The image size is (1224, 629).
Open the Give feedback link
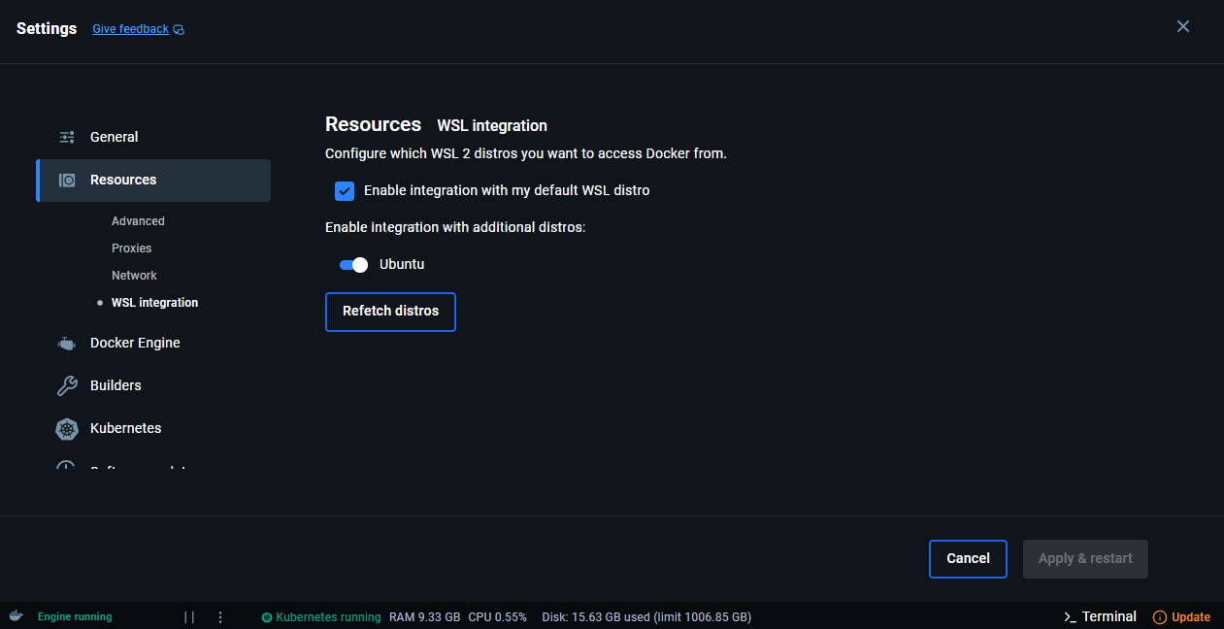click(130, 29)
